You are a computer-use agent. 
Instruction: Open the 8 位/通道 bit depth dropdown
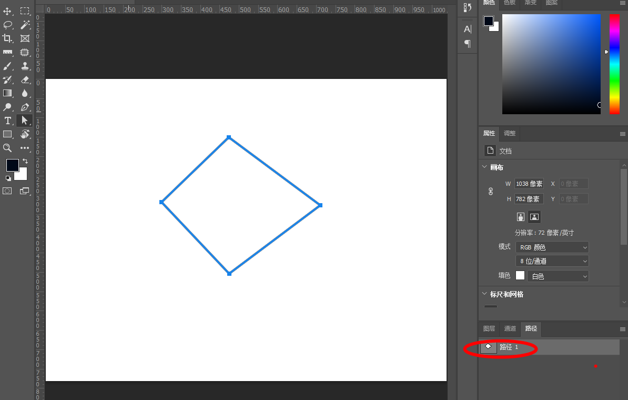(x=552, y=261)
